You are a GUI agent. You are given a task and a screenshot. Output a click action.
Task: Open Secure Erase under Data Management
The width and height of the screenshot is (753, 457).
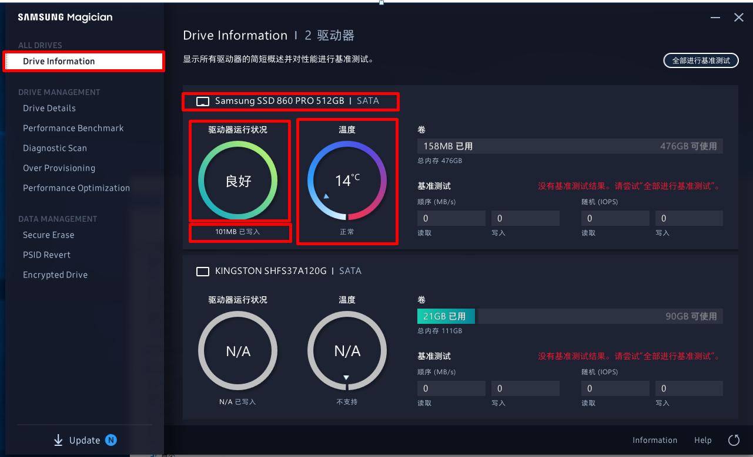(48, 235)
